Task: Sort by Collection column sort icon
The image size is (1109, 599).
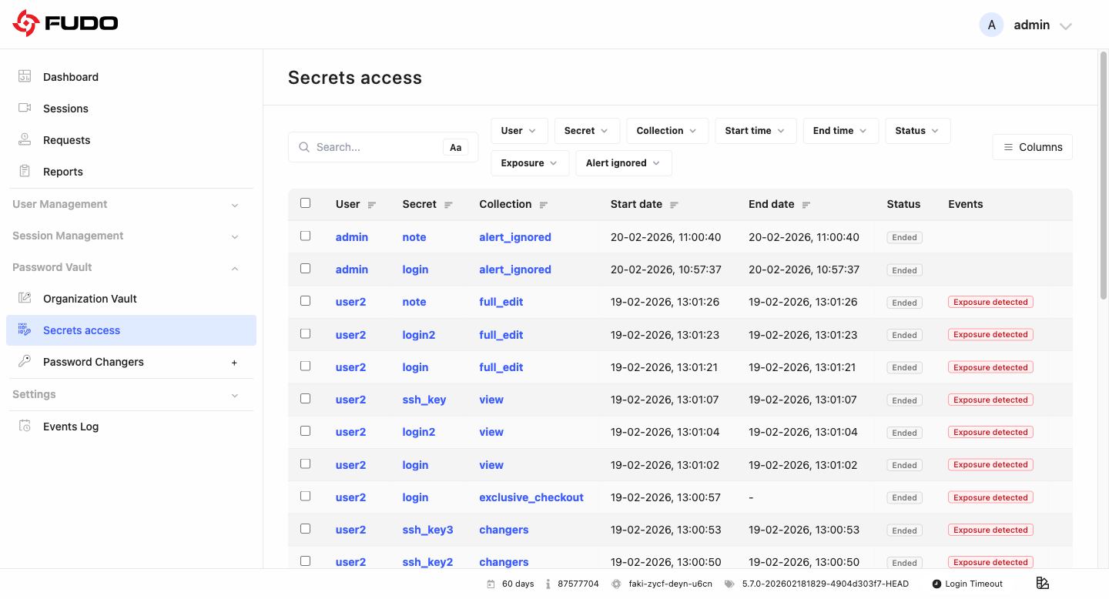Action: [x=543, y=205]
